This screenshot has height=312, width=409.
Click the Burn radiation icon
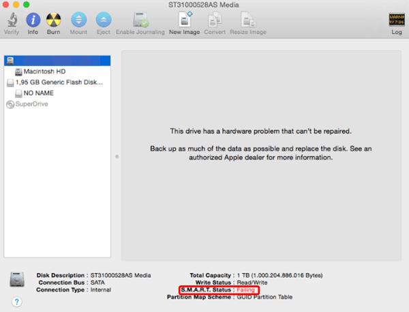click(x=53, y=20)
